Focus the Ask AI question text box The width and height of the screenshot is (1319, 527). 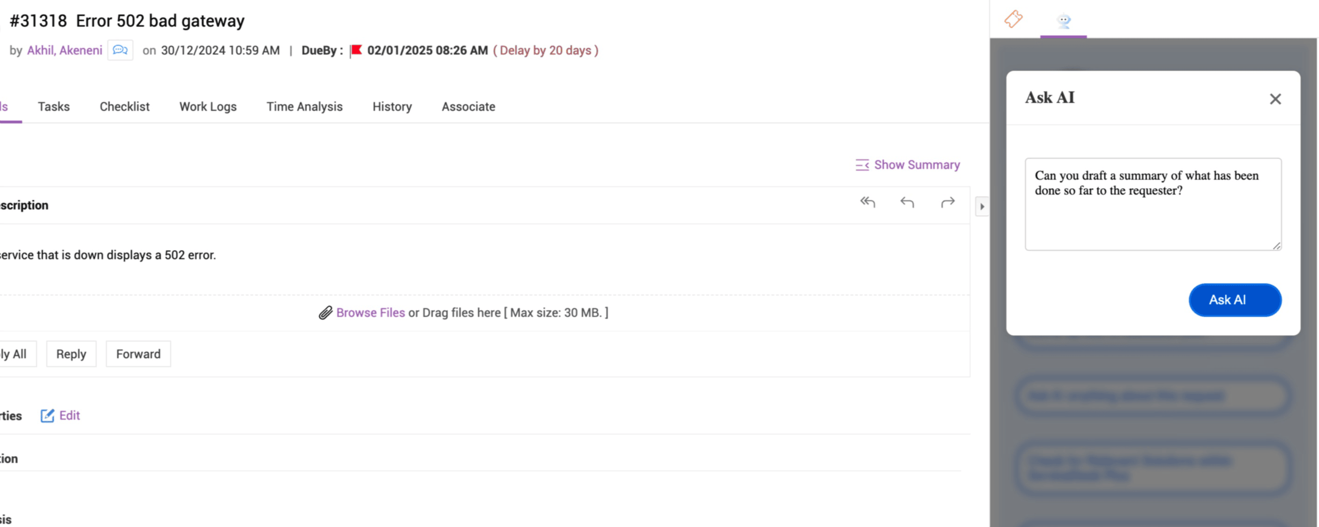(1153, 205)
